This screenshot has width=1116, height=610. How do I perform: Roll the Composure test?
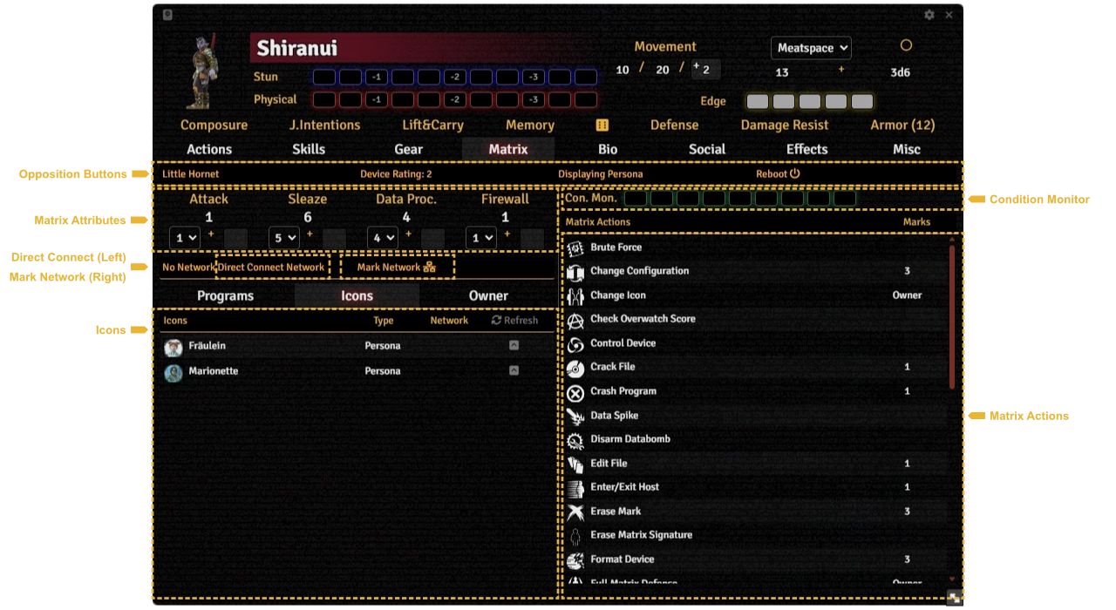point(214,125)
